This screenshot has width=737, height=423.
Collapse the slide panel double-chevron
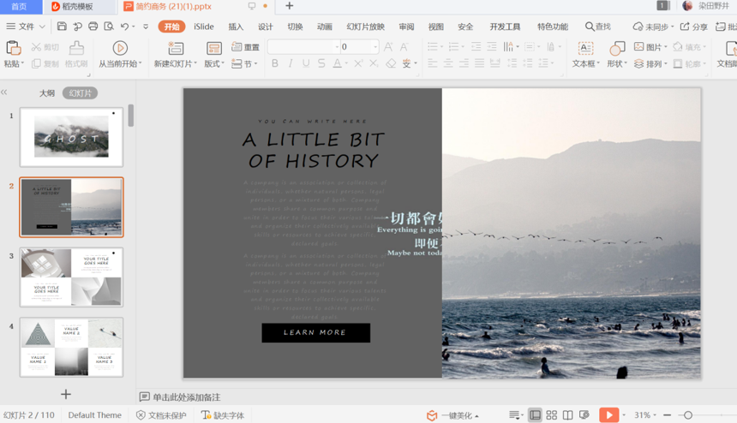[3, 92]
